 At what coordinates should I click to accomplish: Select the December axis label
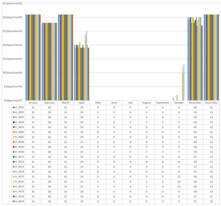pyautogui.click(x=211, y=103)
